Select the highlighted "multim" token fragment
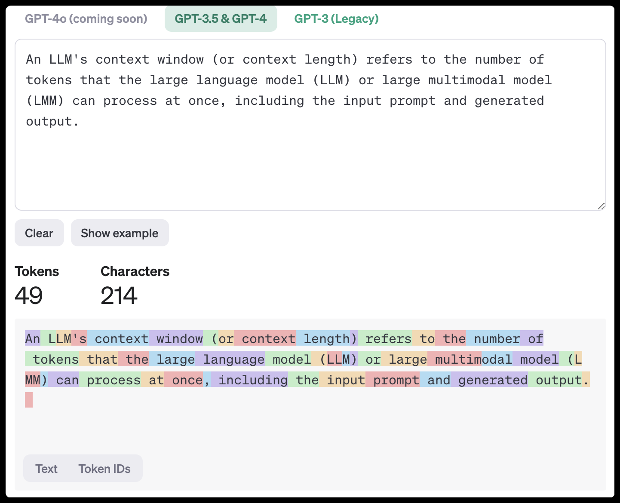The image size is (620, 503). point(454,359)
